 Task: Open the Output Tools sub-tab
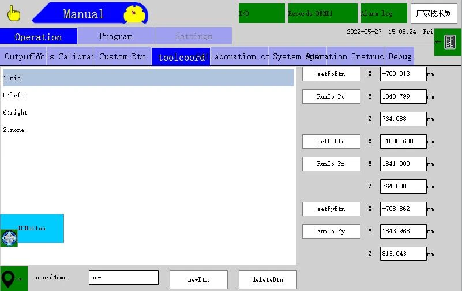point(23,56)
